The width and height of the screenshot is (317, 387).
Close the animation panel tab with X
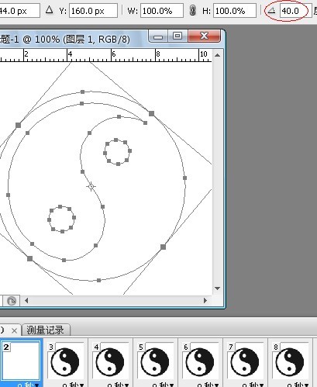coord(15,330)
